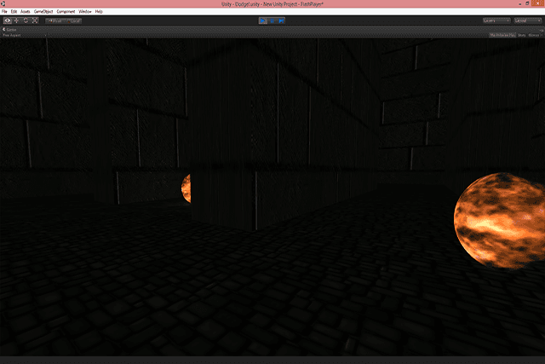Screen dimensions: 545x364
Task: Open the Free Aspect ratio dropdown
Action: tap(13, 36)
